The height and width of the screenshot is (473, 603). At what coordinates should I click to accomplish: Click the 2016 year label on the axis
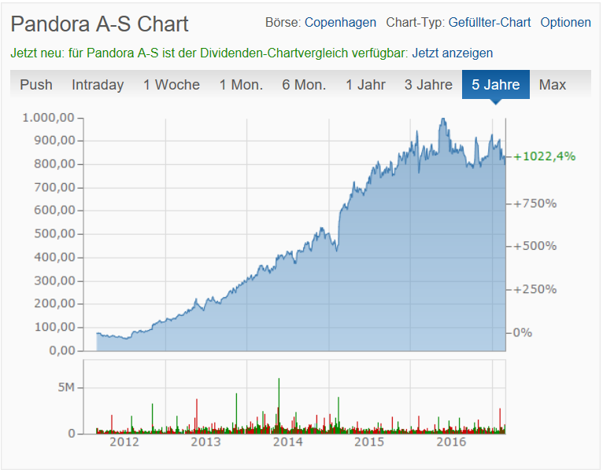[451, 442]
